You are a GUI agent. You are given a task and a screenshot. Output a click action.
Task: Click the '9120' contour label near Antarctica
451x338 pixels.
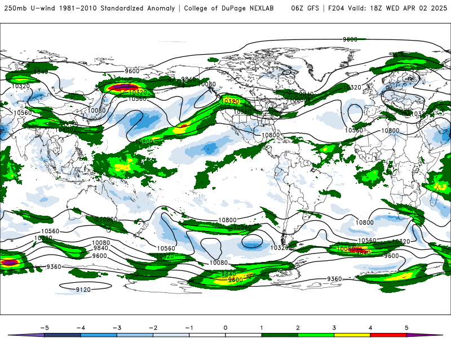coord(83,290)
